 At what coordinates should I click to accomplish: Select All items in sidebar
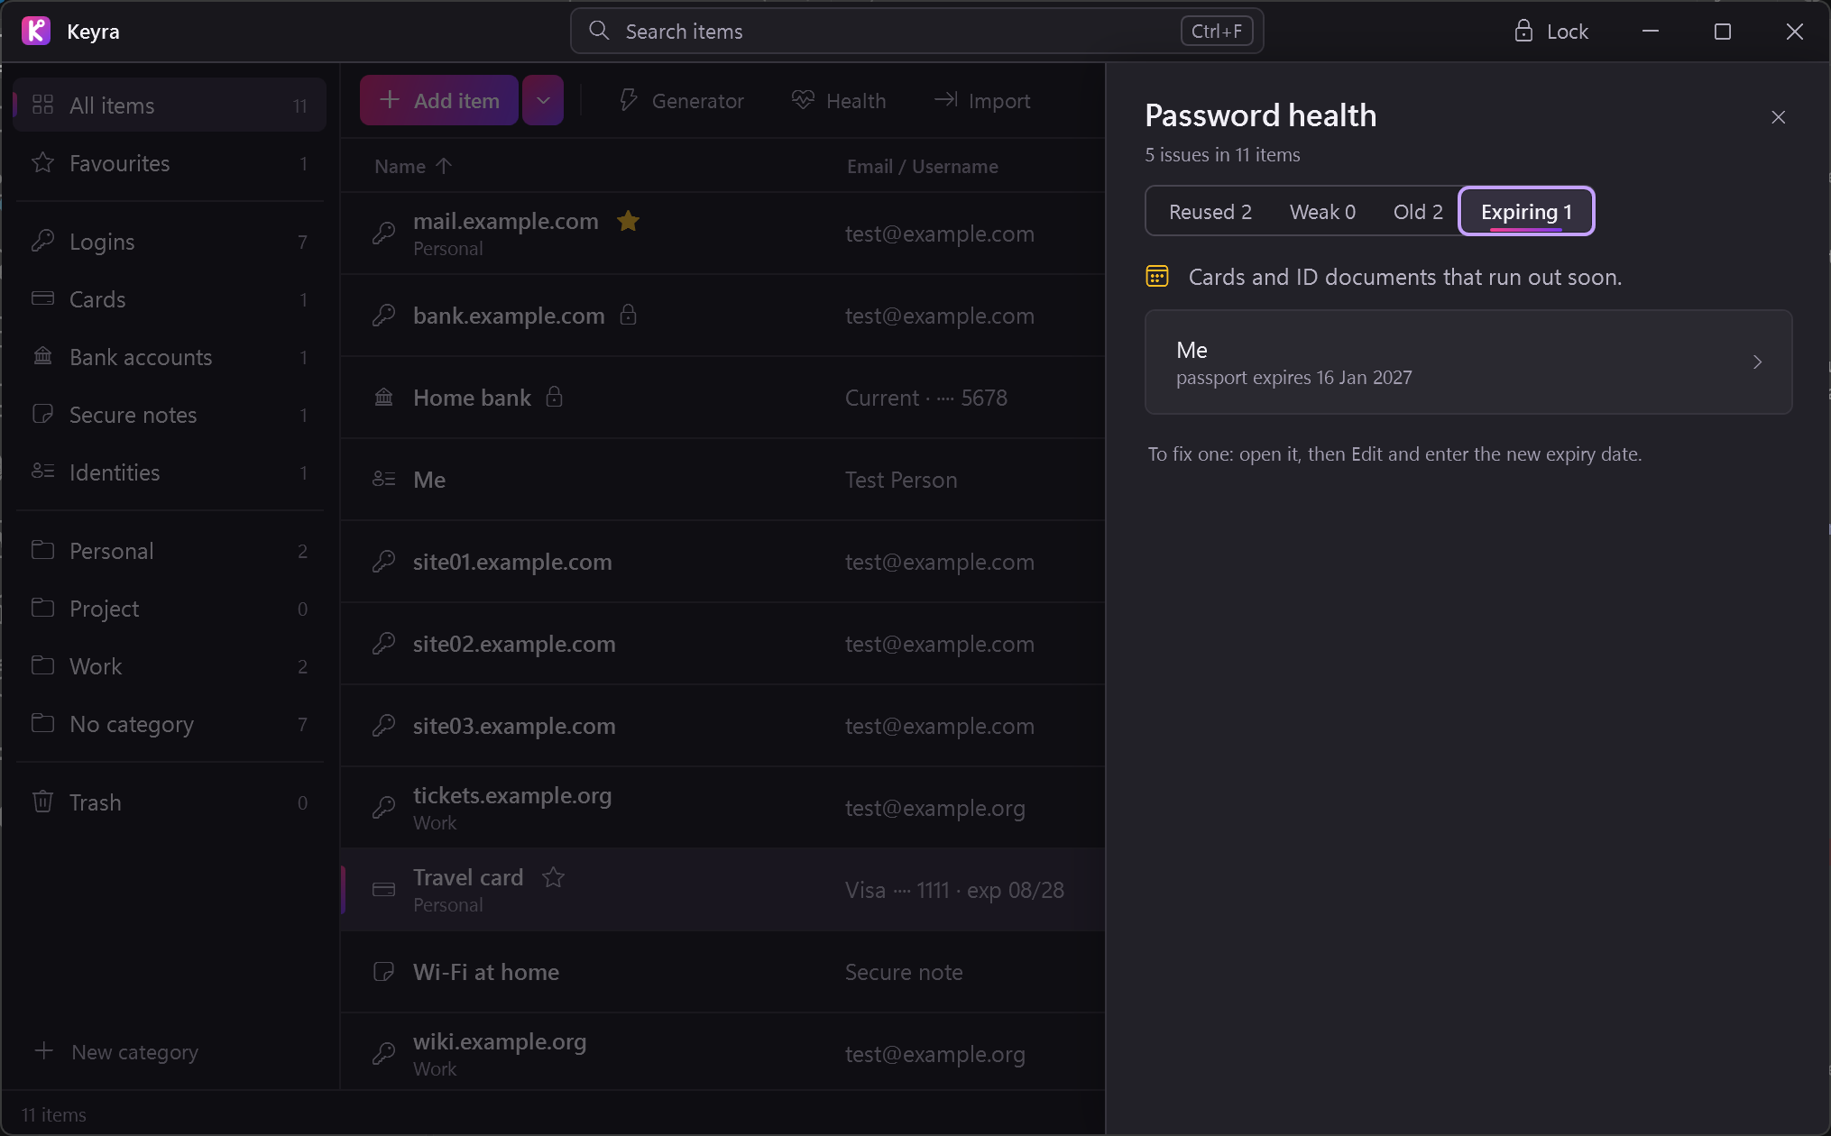pos(170,105)
